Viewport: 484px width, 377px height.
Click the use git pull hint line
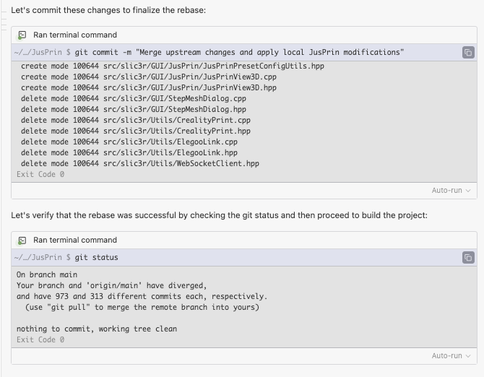pos(142,307)
